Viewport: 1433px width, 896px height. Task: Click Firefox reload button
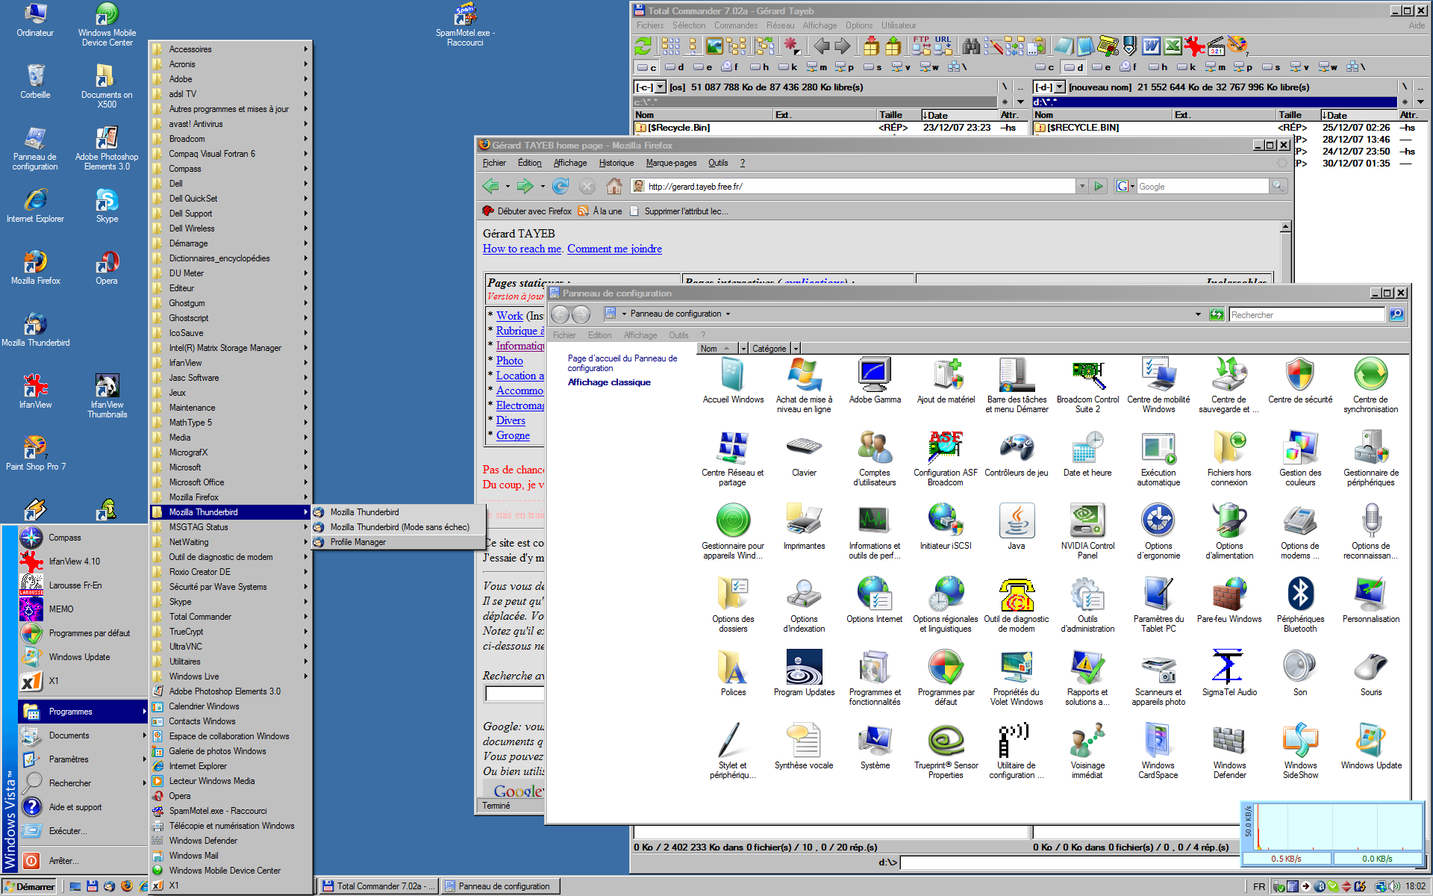(561, 186)
